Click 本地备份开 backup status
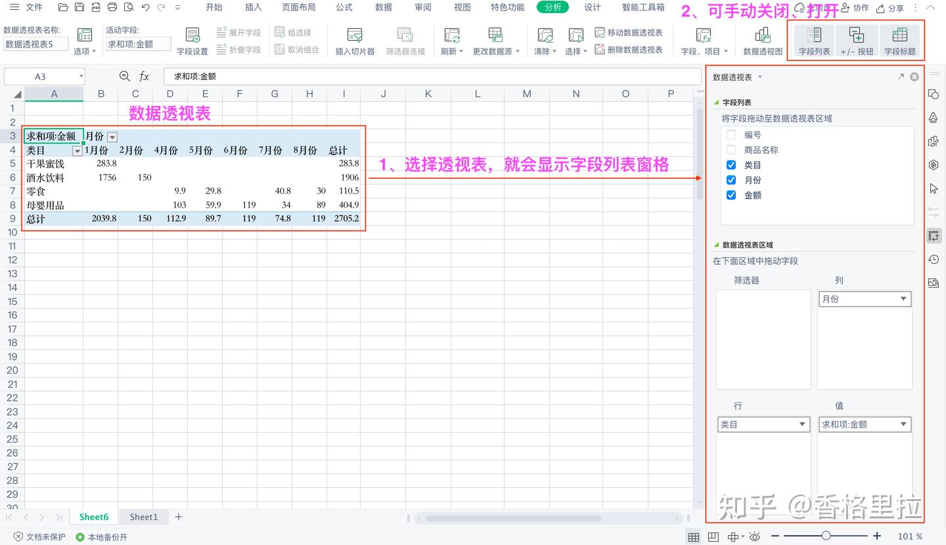This screenshot has height=545, width=946. tap(102, 537)
